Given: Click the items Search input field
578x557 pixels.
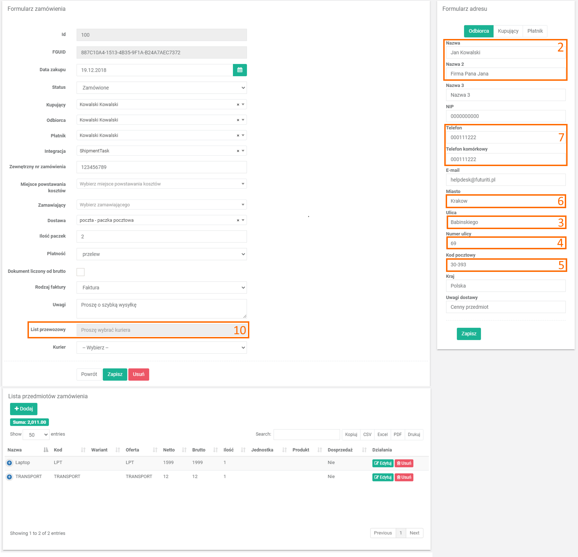Looking at the screenshot, I should (306, 434).
